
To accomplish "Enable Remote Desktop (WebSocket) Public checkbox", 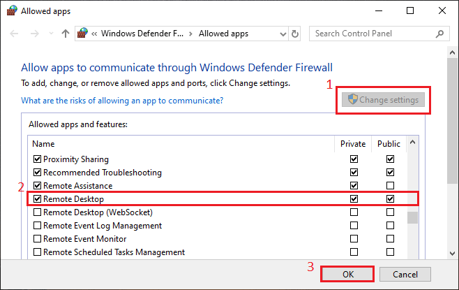I will [390, 212].
